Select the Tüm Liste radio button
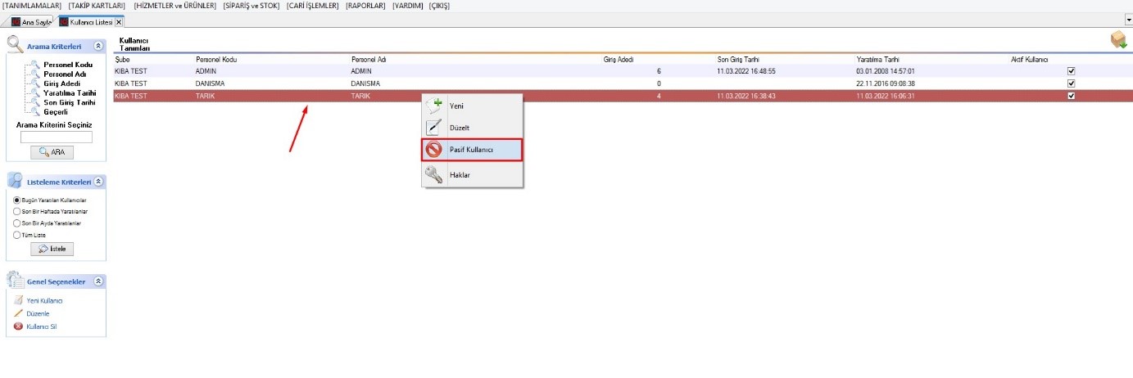1133x378 pixels. coord(16,235)
